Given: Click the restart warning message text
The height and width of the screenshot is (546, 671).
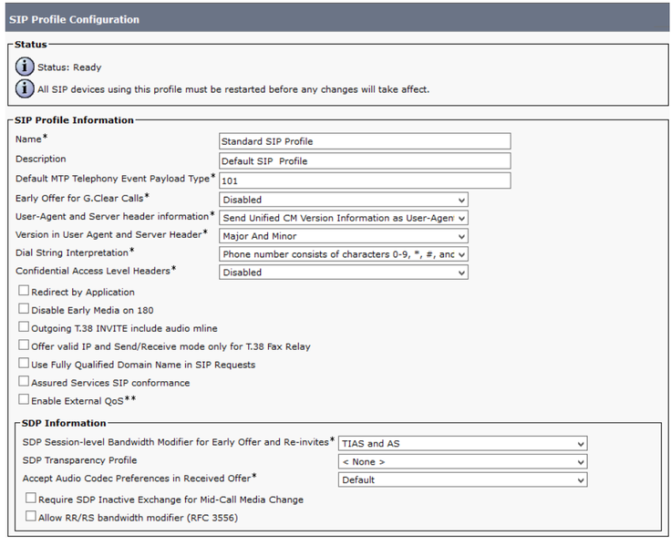Looking at the screenshot, I should [x=233, y=89].
